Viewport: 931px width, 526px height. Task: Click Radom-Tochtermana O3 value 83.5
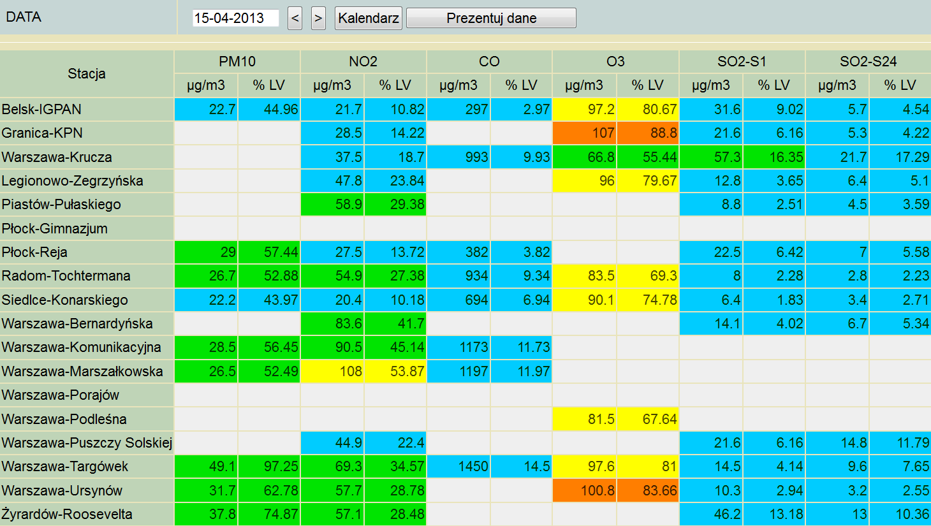(585, 275)
